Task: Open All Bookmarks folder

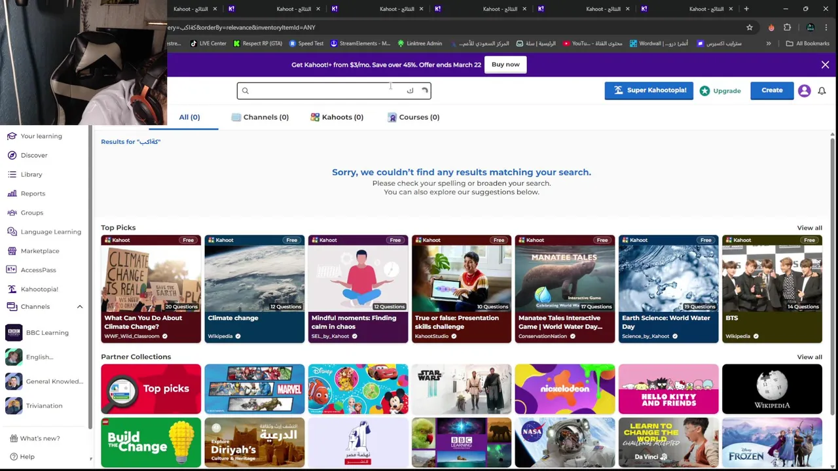Action: [x=808, y=44]
